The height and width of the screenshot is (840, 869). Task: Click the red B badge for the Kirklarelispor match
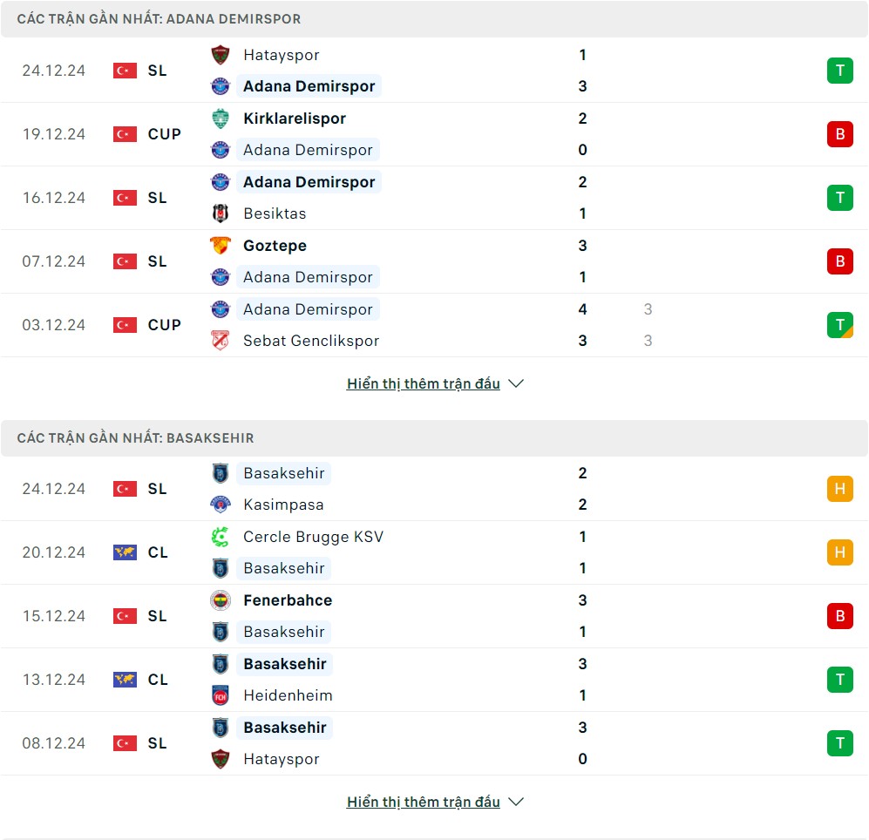[x=839, y=134]
